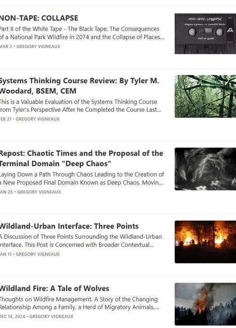The height and width of the screenshot is (328, 236).
Task: Click Thoughts on Wildfire Management description
Action: [80, 303]
